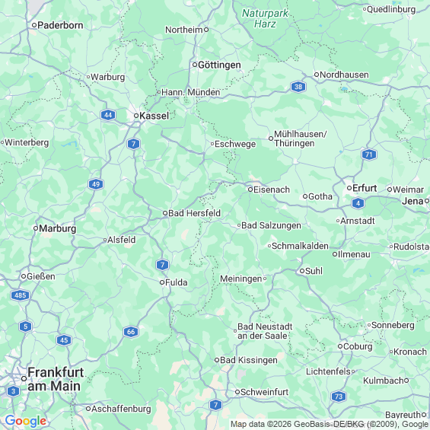The height and width of the screenshot is (430, 430).
Task: Click the A 45 highway shield
Action: click(x=64, y=340)
